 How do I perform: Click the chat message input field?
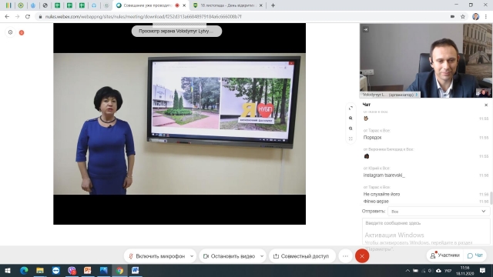pyautogui.click(x=426, y=231)
